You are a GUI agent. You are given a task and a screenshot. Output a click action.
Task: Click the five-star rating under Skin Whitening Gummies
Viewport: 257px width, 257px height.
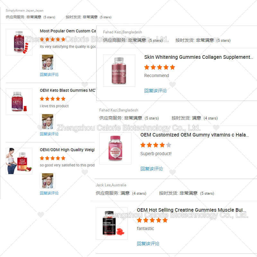click(160, 67)
